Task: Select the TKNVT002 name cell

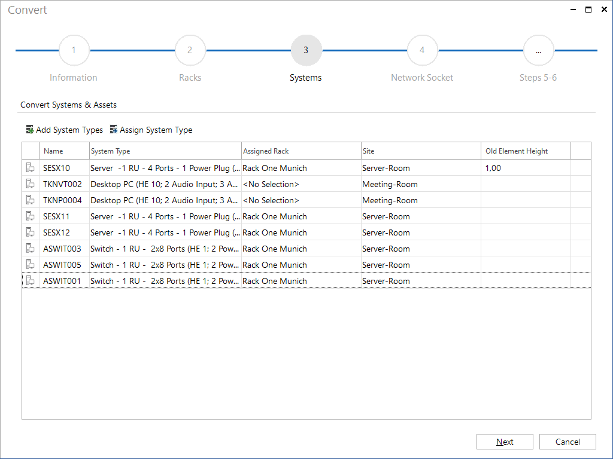Action: pos(65,184)
